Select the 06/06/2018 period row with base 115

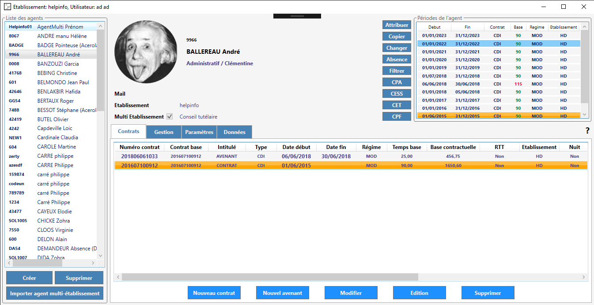tap(498, 84)
